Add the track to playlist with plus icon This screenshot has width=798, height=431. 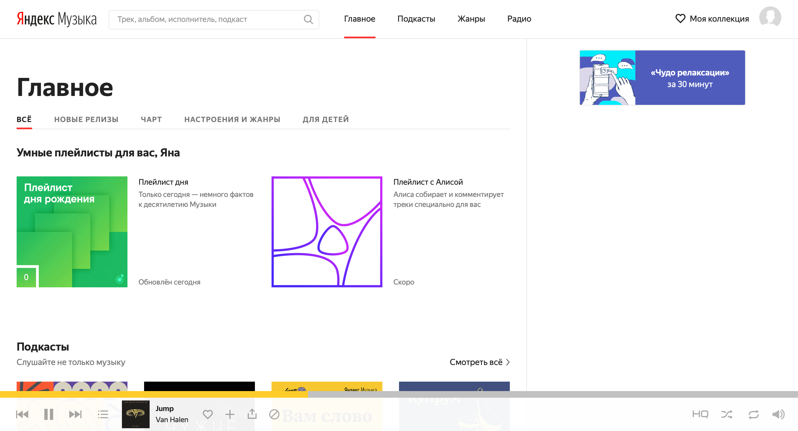point(230,414)
